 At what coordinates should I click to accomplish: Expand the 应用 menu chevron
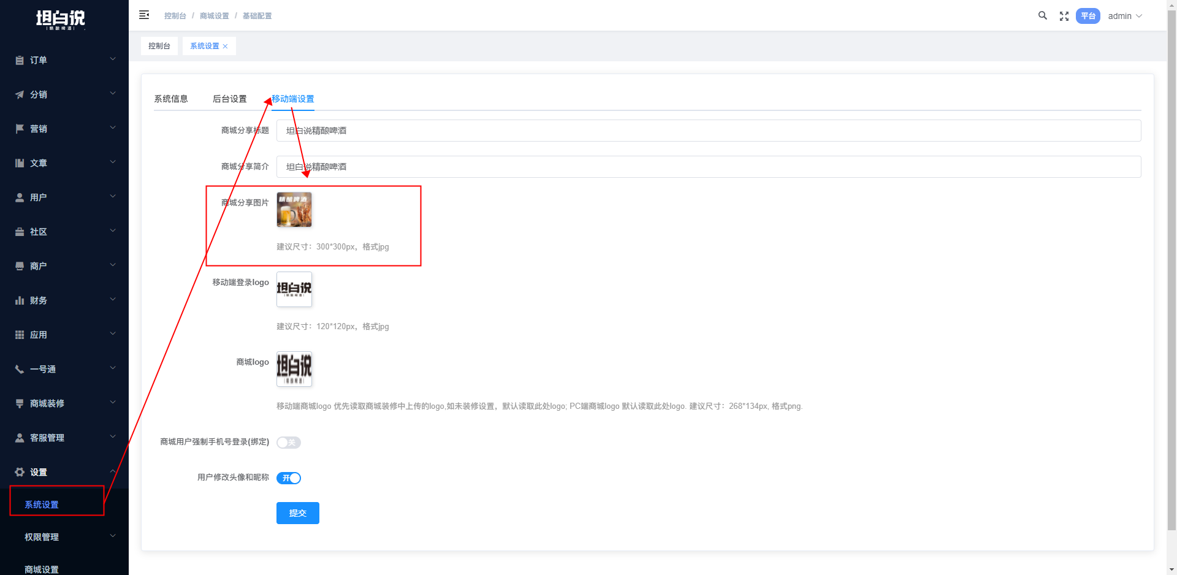(x=113, y=333)
